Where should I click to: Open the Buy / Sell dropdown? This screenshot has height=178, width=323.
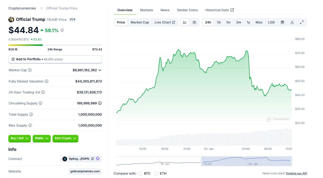tap(19, 138)
